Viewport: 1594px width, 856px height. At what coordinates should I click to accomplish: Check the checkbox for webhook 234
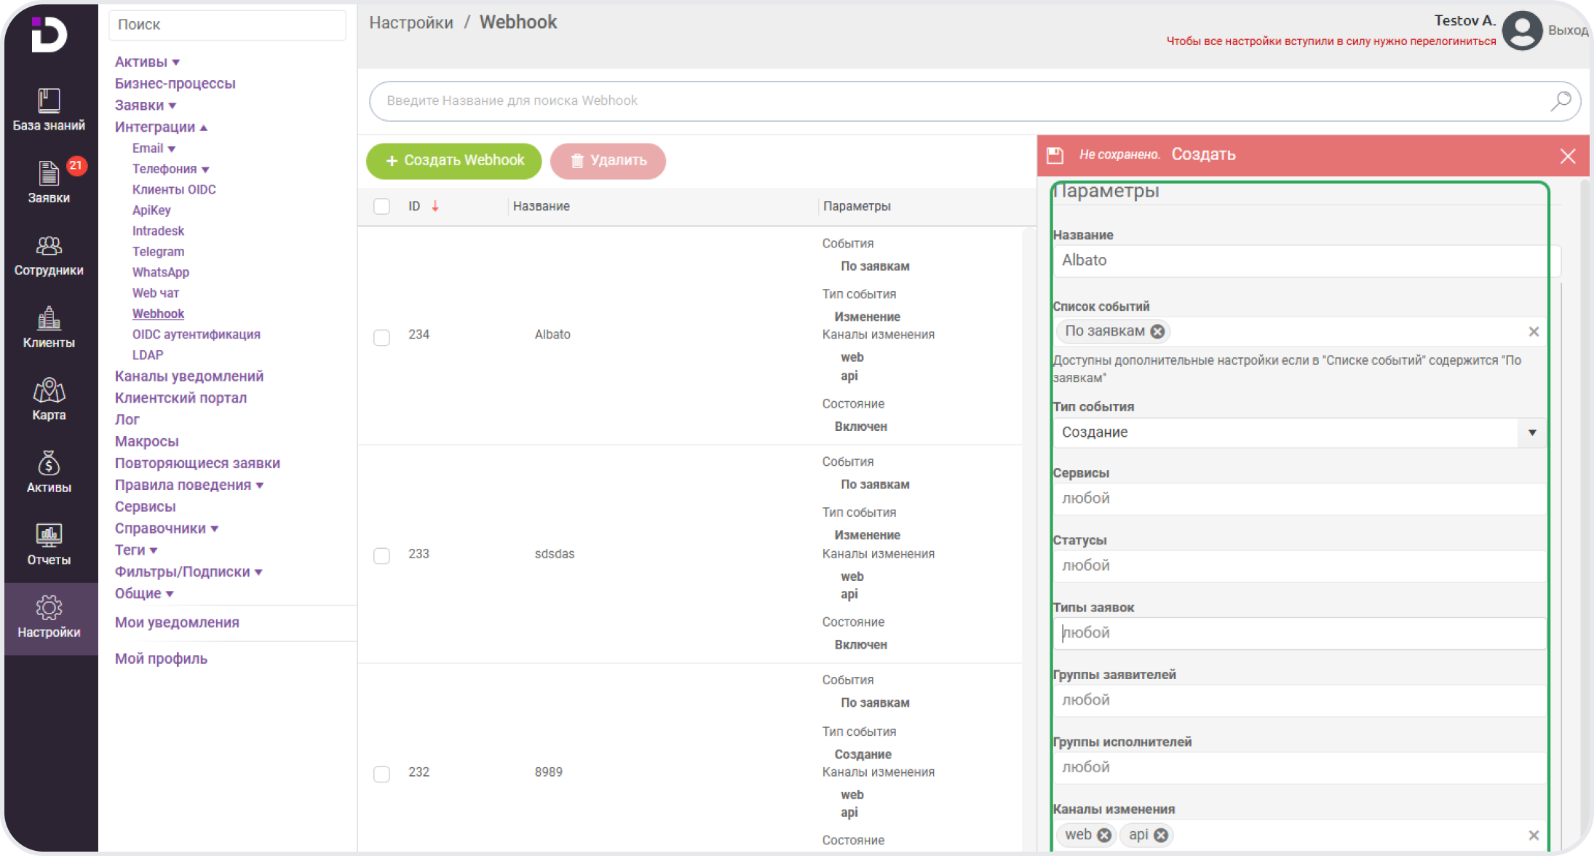pyautogui.click(x=381, y=338)
